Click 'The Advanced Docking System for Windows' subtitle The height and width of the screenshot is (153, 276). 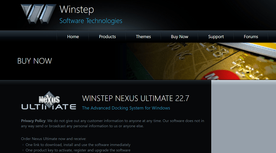(126, 108)
